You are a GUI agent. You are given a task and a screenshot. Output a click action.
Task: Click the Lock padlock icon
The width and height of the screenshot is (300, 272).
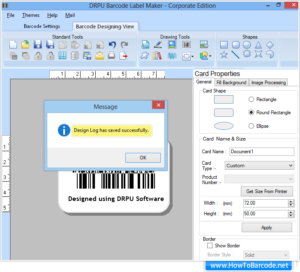click(x=38, y=56)
